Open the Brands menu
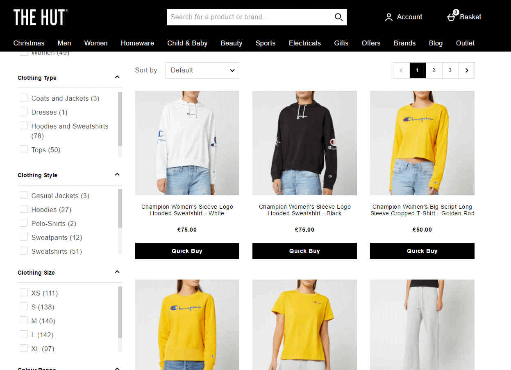 pyautogui.click(x=405, y=43)
